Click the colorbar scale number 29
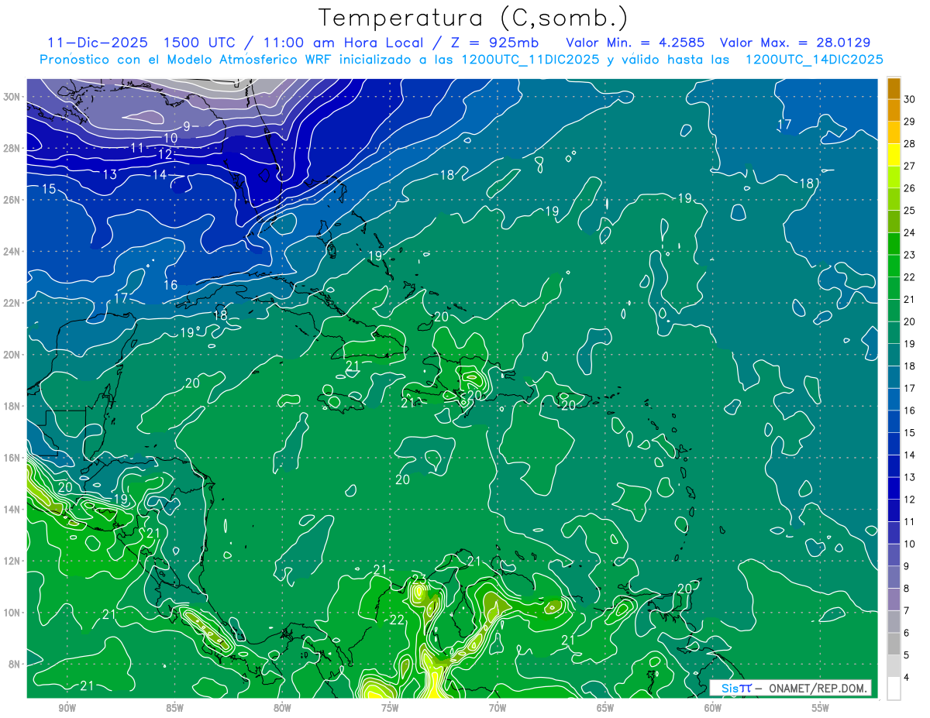The image size is (930, 718). [910, 122]
